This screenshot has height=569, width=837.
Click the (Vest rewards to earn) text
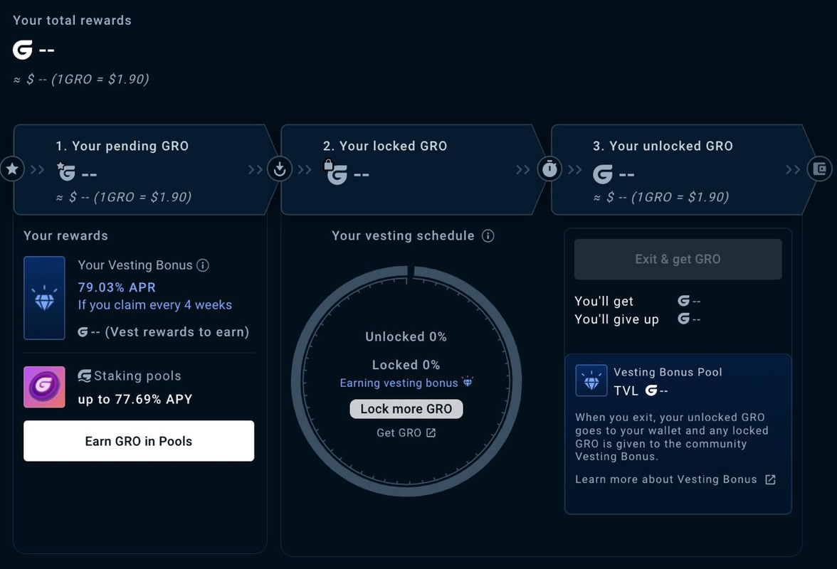click(177, 331)
